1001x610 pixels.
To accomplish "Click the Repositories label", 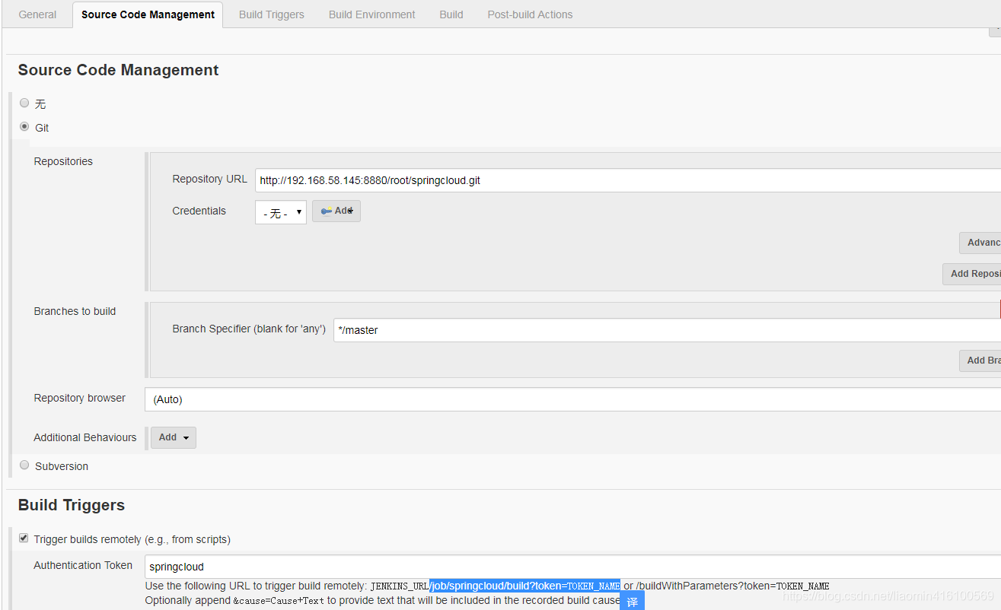I will point(63,161).
